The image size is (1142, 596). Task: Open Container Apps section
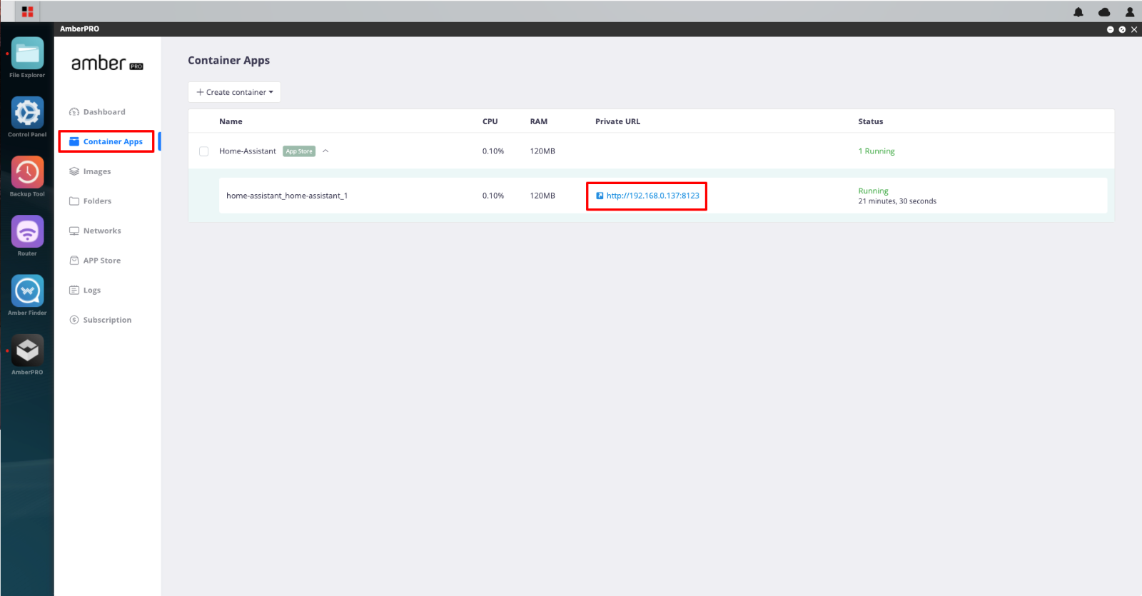113,141
